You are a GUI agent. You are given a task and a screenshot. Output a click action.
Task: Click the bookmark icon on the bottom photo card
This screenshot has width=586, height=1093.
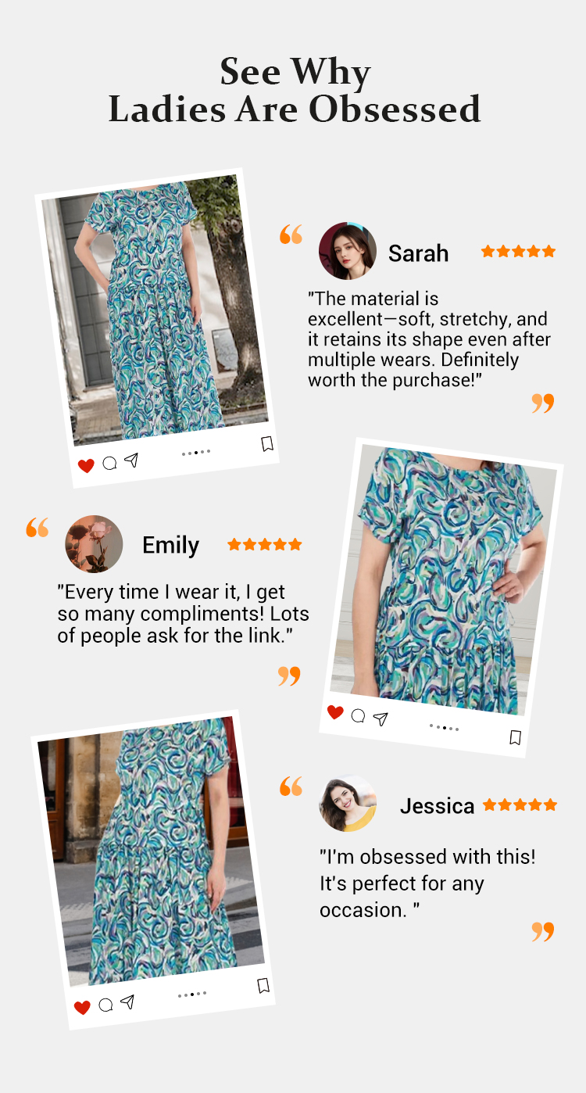click(x=263, y=985)
